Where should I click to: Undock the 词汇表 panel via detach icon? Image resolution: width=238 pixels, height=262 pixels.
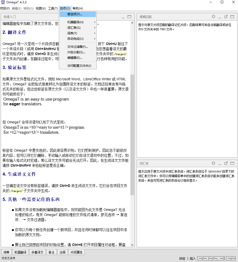[x=226, y=163]
